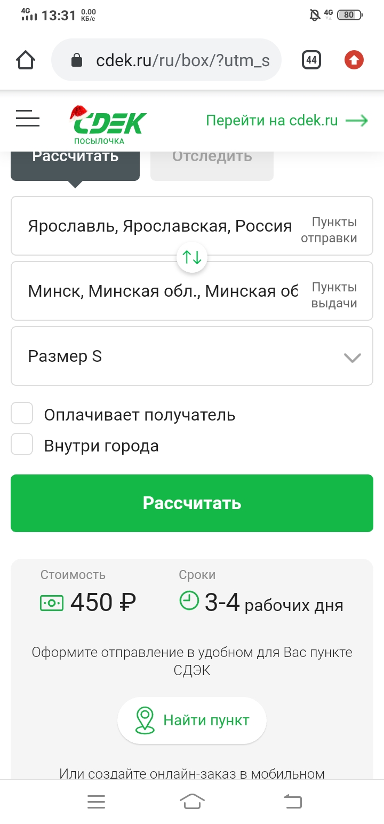Screen dimensions: 384x824
Task: Enable the Оплачивает получатель checkbox
Action: point(22,414)
